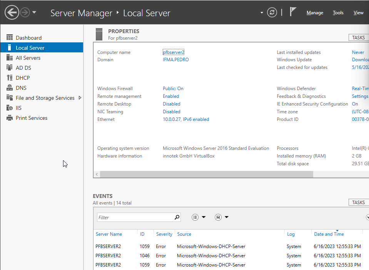369x270 pixels.
Task: Expand the File and Storage Services chevron
Action: pos(80,98)
